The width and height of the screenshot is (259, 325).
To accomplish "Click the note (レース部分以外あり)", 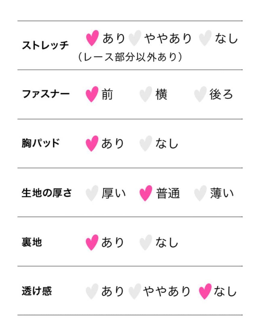I will pos(130,57).
